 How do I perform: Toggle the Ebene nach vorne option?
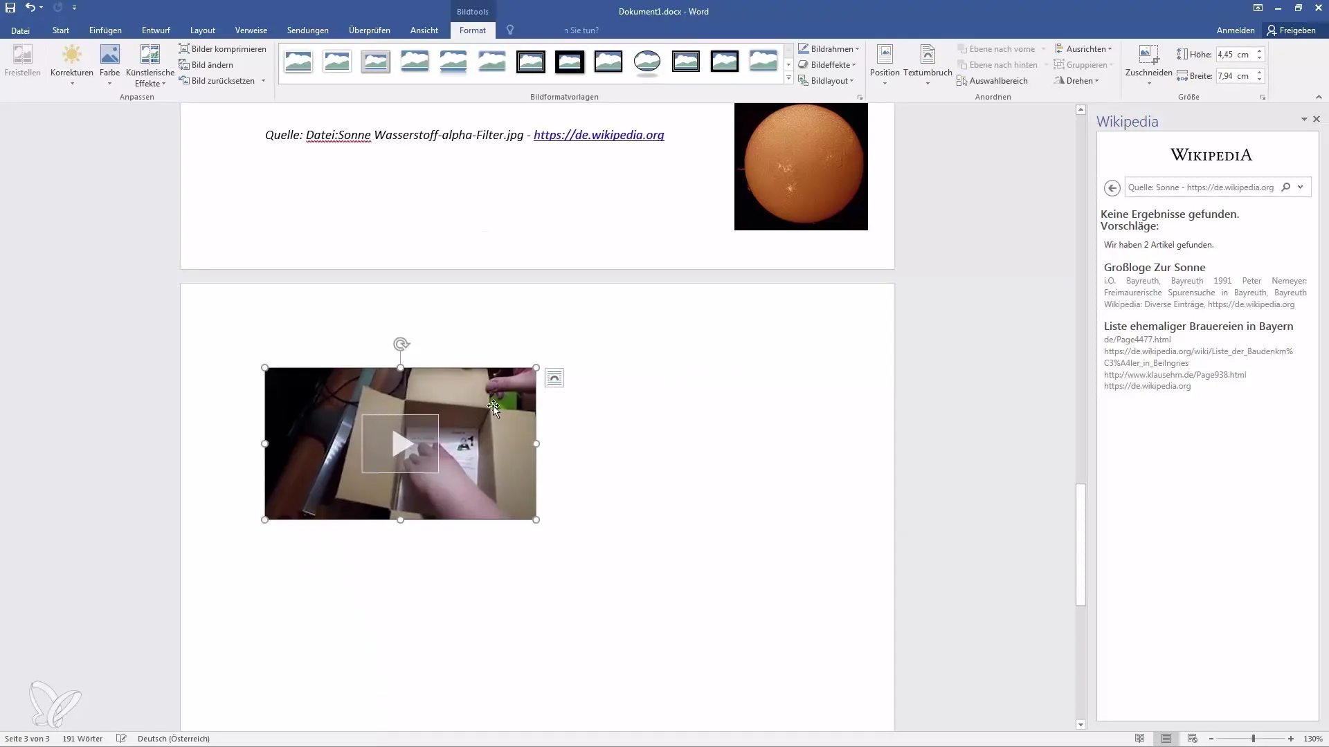[x=995, y=48]
